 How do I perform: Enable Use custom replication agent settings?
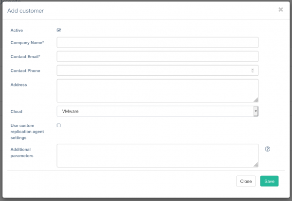point(59,125)
